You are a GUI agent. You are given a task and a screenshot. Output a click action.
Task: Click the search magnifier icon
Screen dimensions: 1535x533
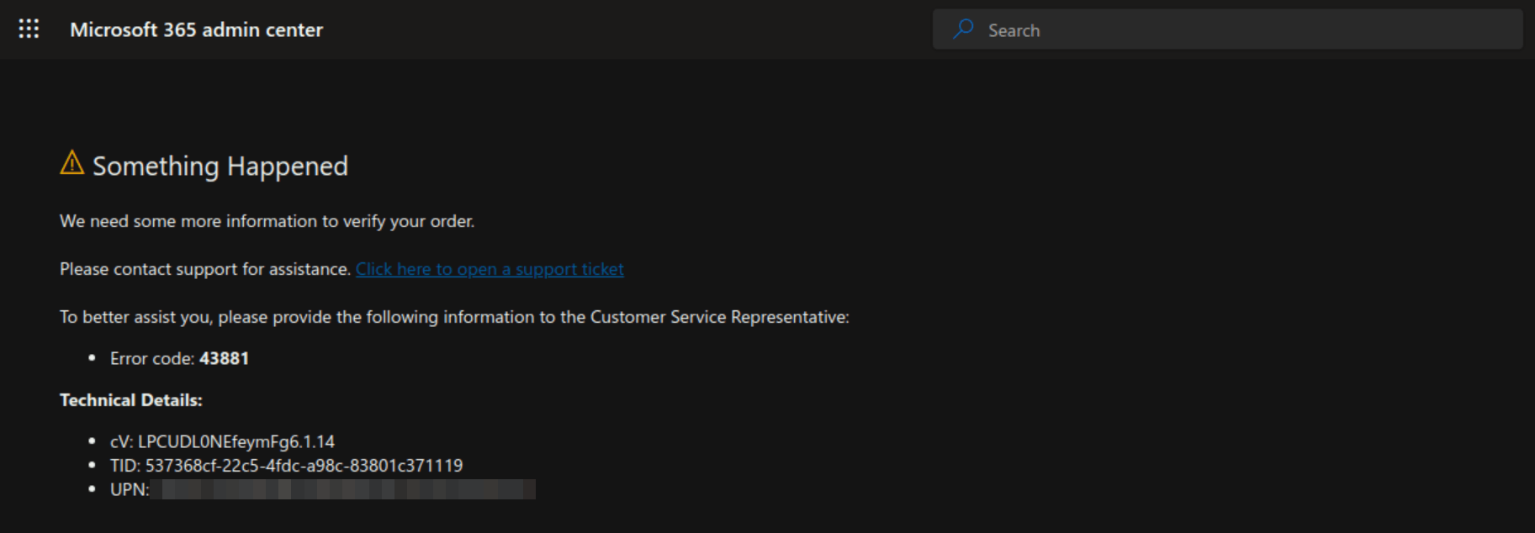[x=963, y=29]
